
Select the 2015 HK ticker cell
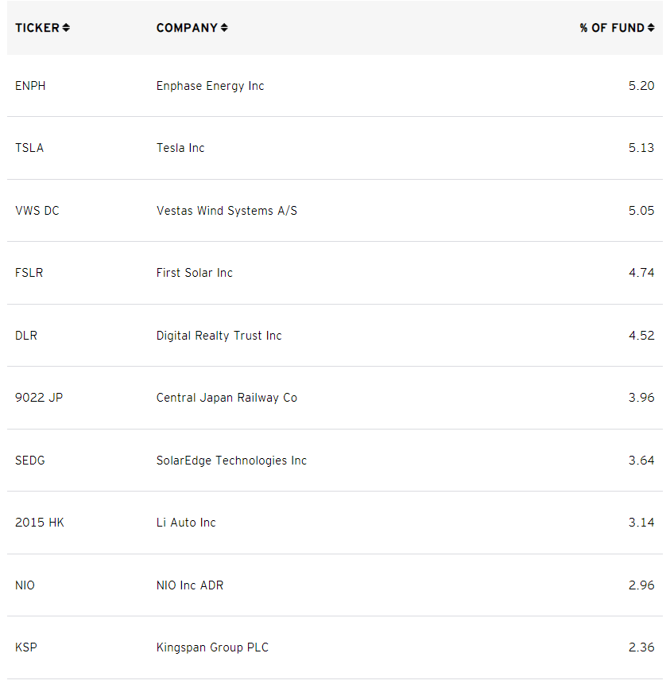[39, 523]
